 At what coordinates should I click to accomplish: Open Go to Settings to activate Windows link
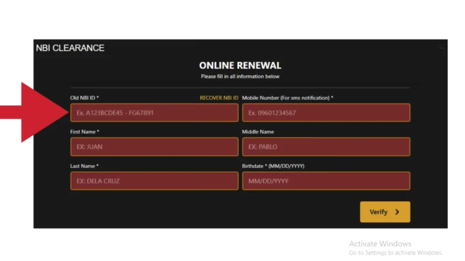point(395,252)
